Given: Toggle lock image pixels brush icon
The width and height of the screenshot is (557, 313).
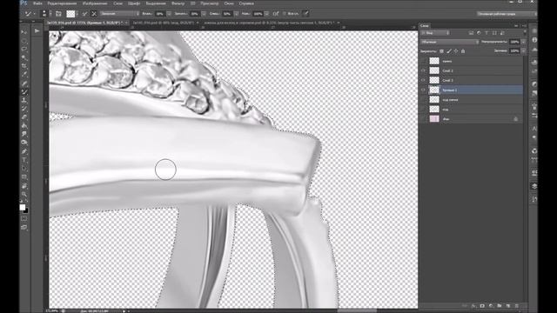Looking at the screenshot, I should (x=449, y=51).
